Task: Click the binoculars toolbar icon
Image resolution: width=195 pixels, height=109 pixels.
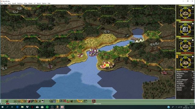Action: point(61,101)
